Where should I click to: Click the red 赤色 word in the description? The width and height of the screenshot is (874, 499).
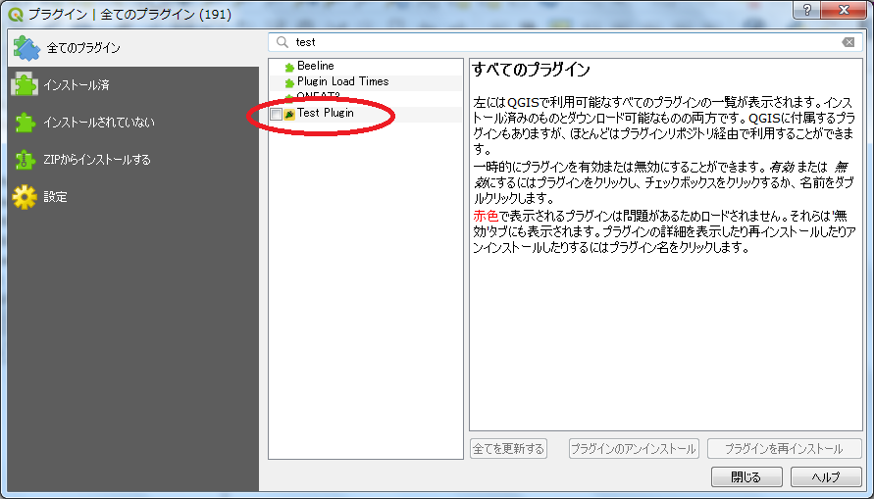[x=486, y=216]
